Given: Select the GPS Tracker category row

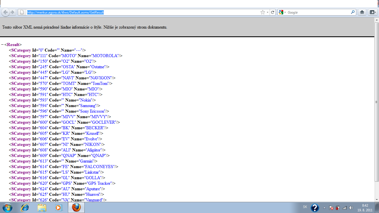Looking at the screenshot, I should 62,183.
